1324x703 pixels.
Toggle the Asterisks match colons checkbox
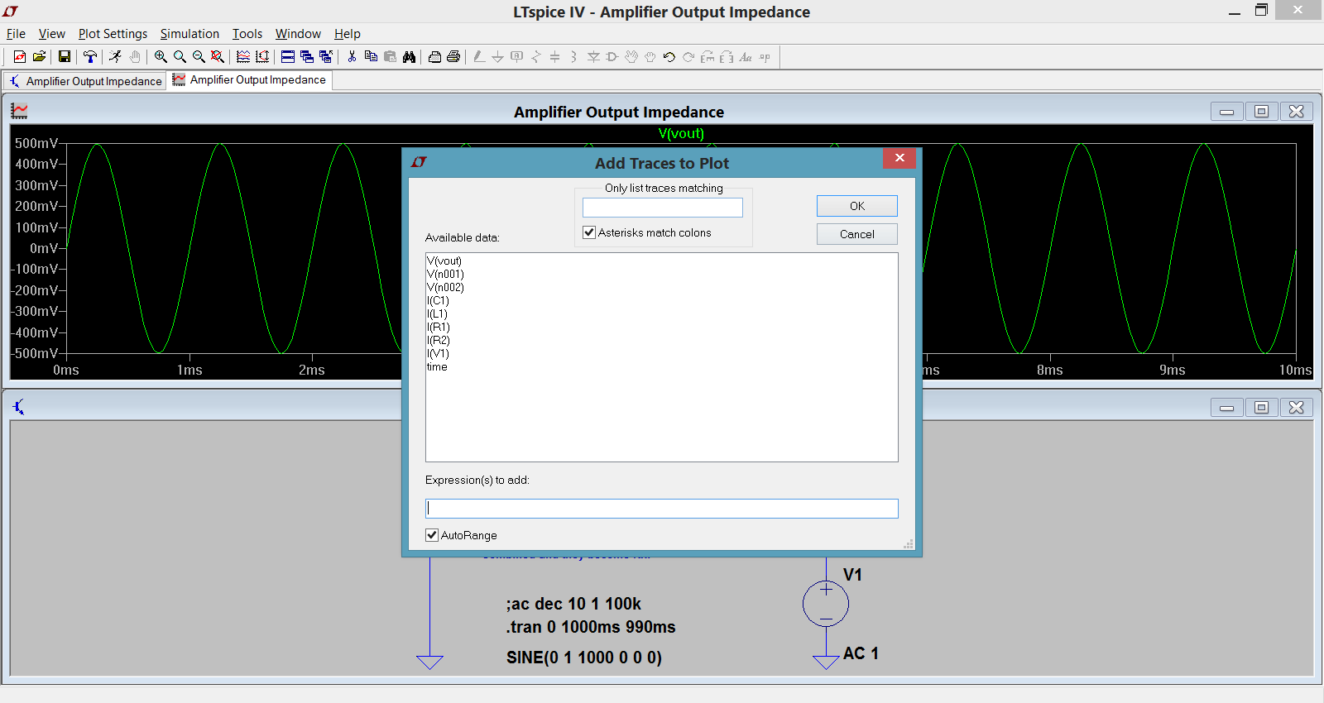589,232
